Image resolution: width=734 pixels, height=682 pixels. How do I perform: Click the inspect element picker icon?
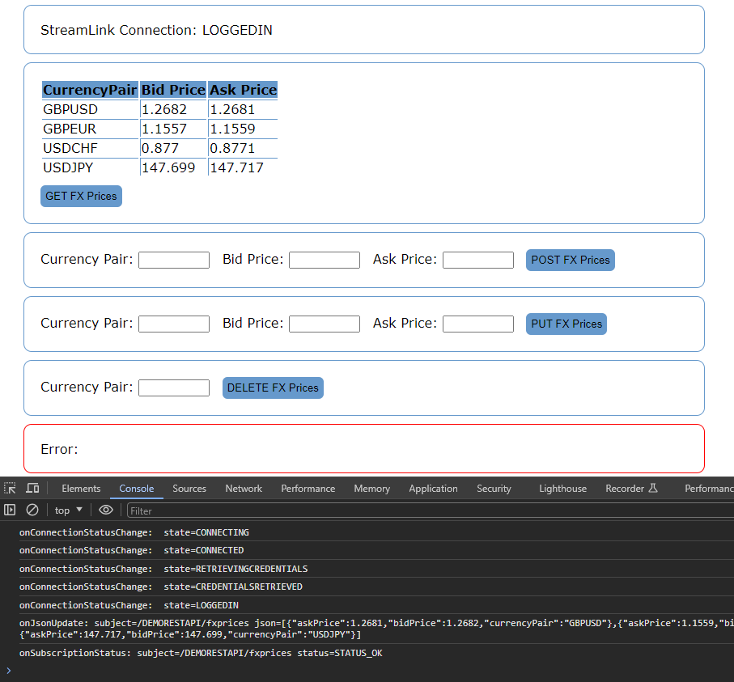10,488
